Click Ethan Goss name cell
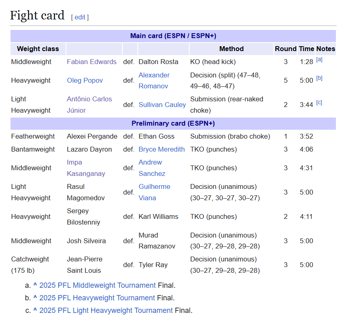 click(156, 136)
